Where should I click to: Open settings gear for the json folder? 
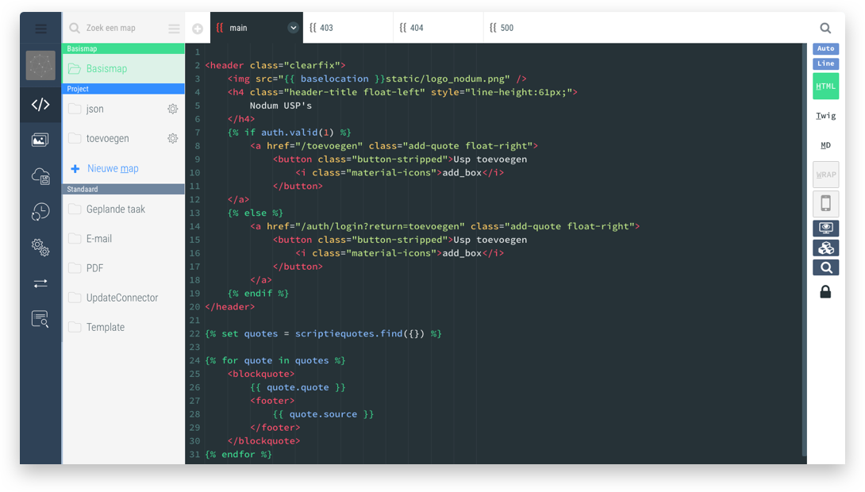tap(173, 109)
